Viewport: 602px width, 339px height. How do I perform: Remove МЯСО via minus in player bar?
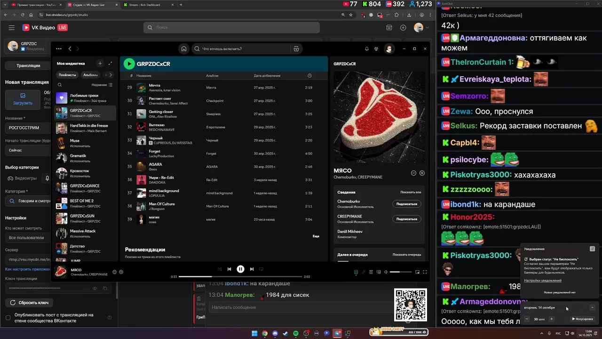[114, 272]
